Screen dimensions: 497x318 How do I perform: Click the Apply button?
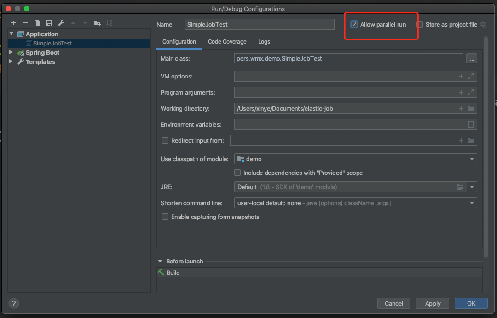coord(433,303)
